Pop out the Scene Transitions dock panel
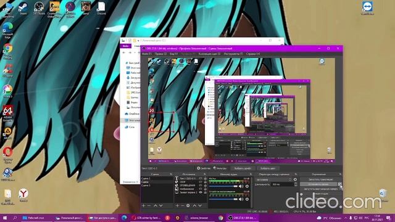The height and width of the screenshot is (222, 395). [296, 174]
